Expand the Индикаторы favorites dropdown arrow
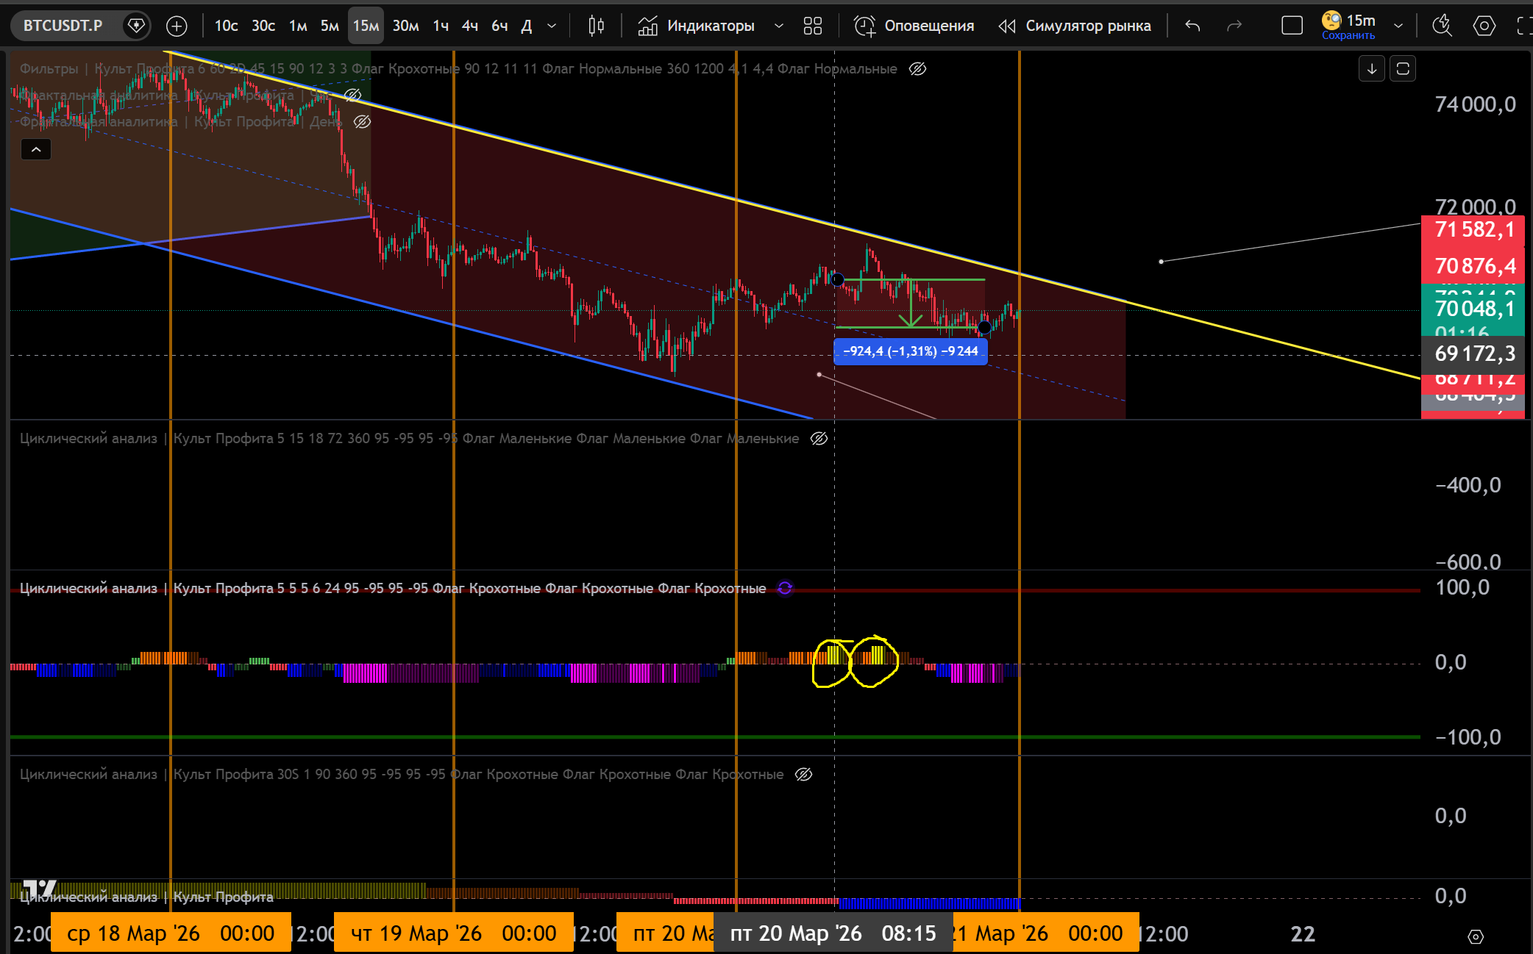The width and height of the screenshot is (1533, 954). coord(778,26)
